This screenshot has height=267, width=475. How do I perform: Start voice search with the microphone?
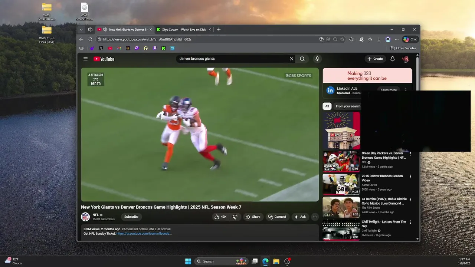pos(317,59)
